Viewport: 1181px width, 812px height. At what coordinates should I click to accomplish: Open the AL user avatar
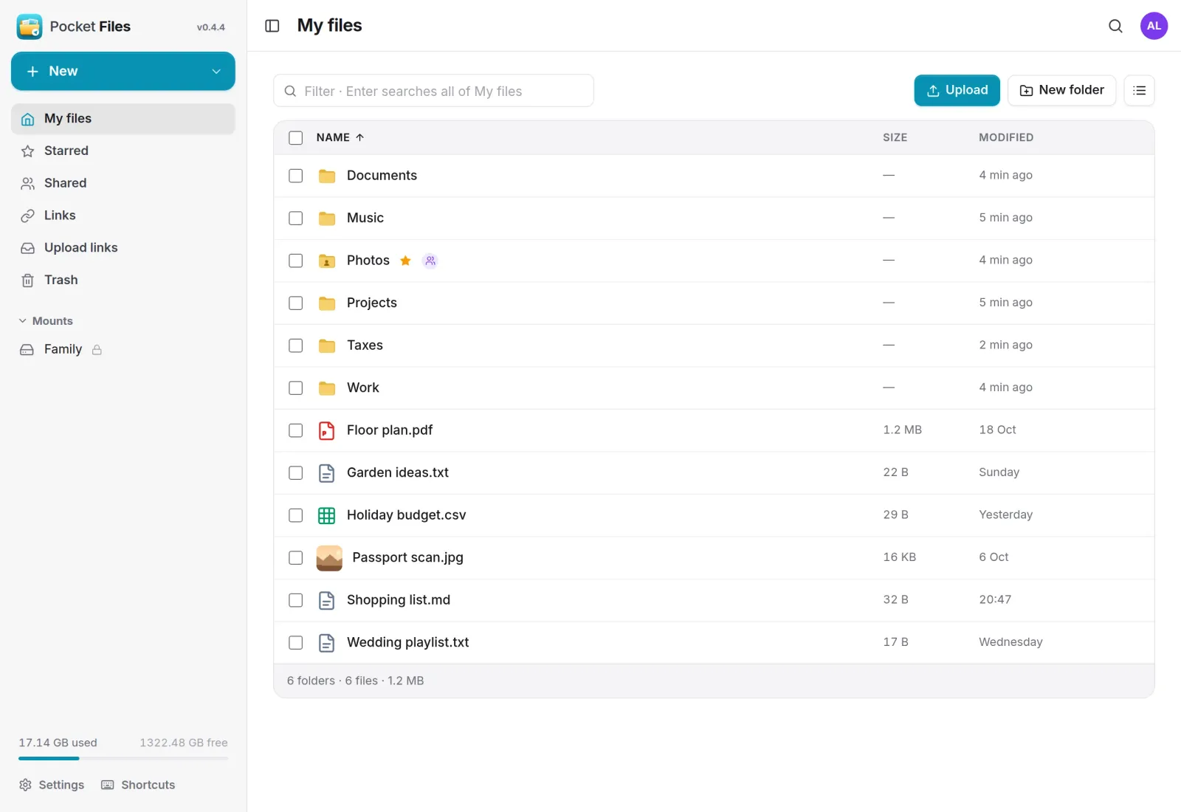(x=1154, y=26)
